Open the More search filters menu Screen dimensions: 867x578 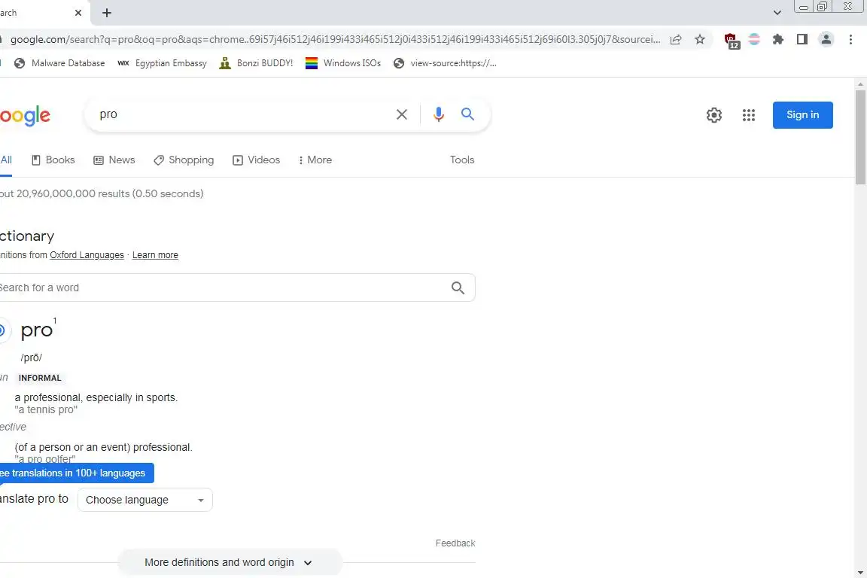(315, 160)
